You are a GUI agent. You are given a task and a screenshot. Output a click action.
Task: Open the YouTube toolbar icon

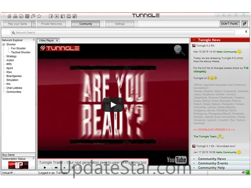[x=69, y=16]
